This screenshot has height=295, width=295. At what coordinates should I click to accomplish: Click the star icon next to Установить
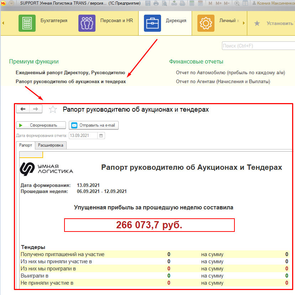click(257, 23)
